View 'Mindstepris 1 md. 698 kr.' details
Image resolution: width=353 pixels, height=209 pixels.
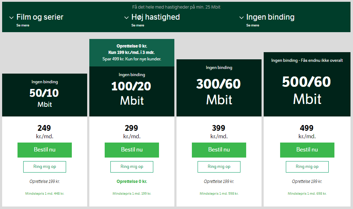click(x=307, y=194)
